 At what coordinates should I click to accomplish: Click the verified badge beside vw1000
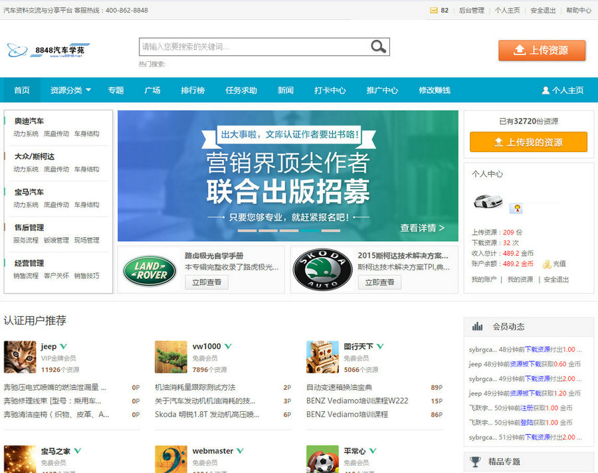(228, 346)
